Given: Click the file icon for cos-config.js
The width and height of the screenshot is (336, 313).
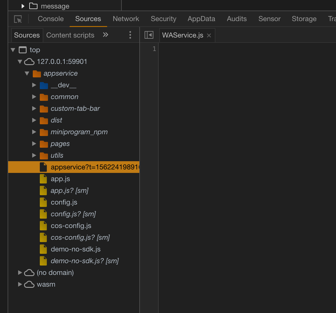Looking at the screenshot, I should pos(43,226).
